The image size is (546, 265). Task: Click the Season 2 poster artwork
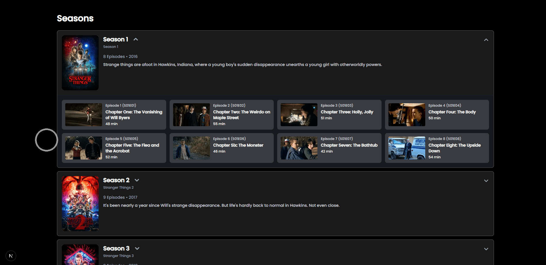click(80, 204)
